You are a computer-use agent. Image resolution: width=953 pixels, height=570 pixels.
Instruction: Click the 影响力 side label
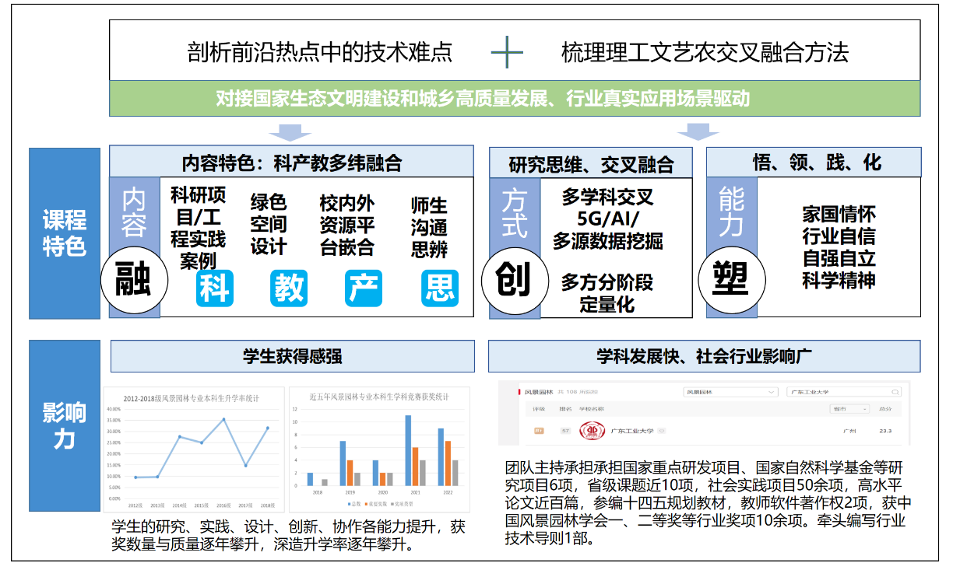point(65,425)
